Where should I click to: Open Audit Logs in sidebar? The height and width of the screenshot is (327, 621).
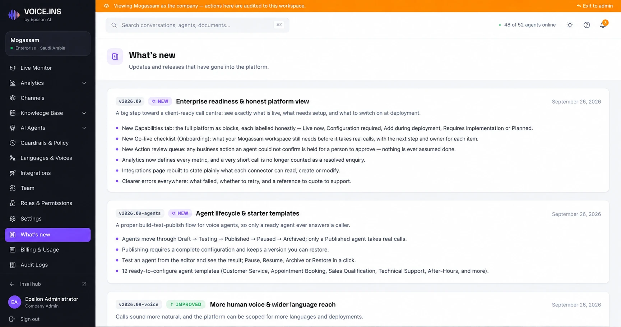pyautogui.click(x=48, y=265)
